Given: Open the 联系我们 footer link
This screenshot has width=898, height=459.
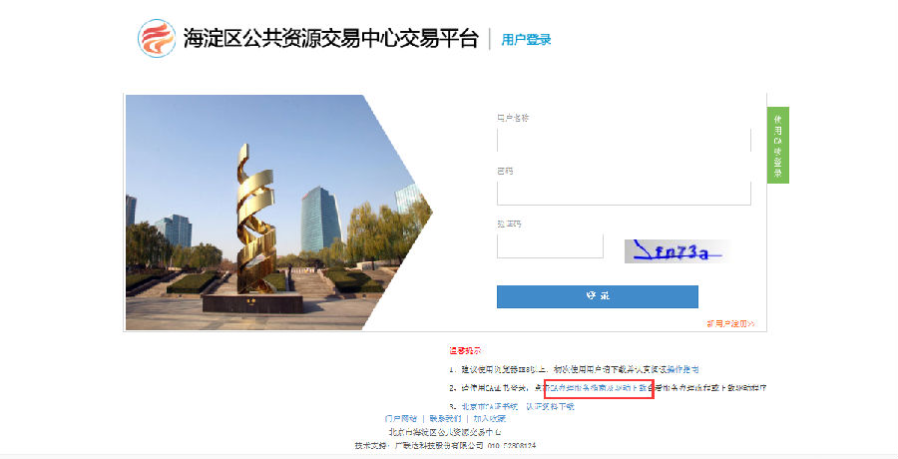Looking at the screenshot, I should click(x=445, y=419).
